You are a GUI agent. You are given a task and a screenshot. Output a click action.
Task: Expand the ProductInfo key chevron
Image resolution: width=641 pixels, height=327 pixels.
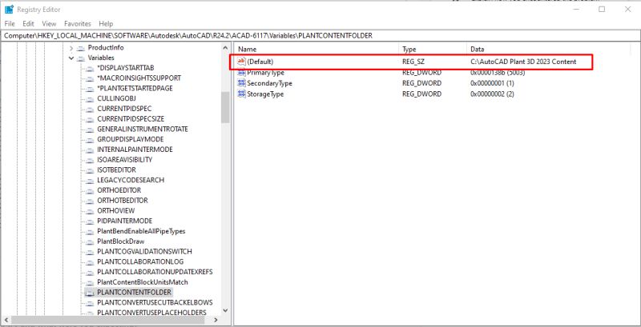click(71, 48)
